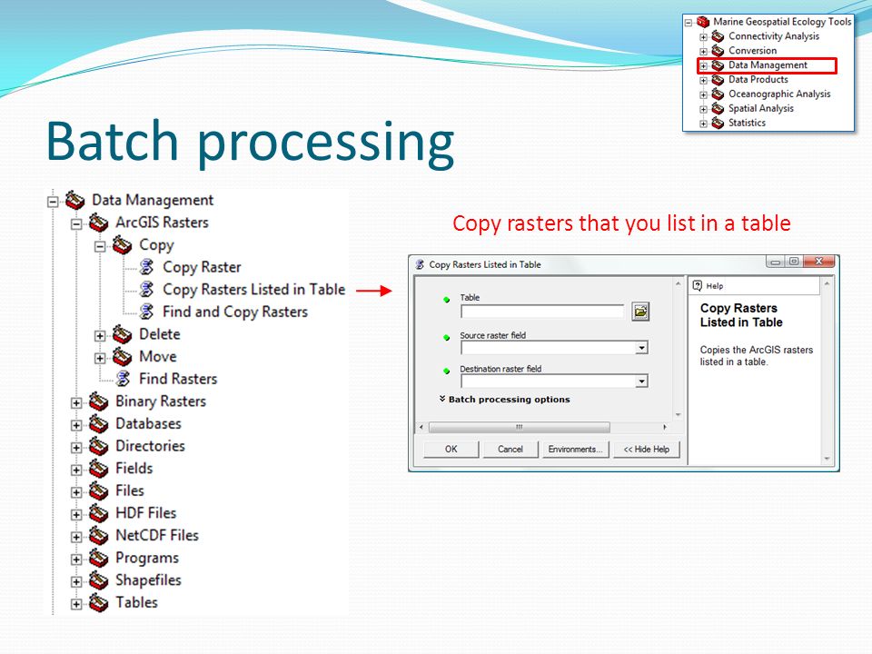The image size is (872, 654).
Task: Click the << Hide Help button
Action: 646,450
